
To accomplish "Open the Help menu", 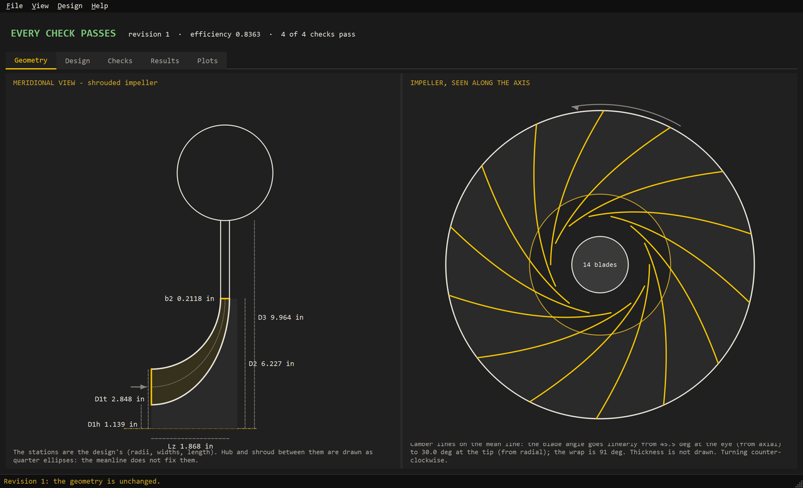I will coord(99,6).
